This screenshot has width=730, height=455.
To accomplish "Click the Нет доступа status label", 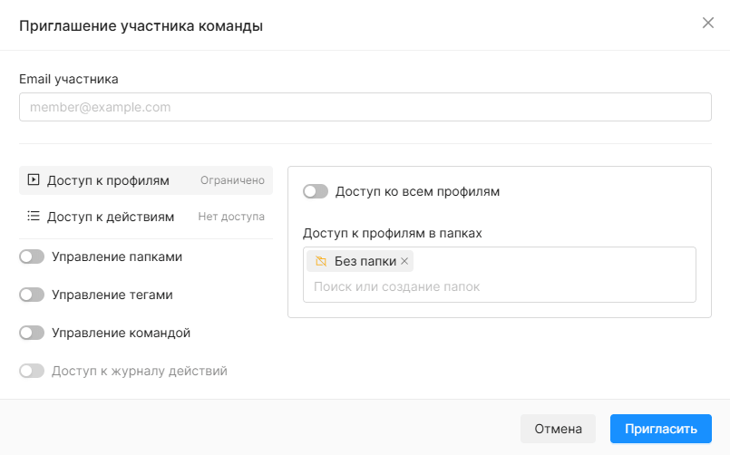I will coord(231,217).
